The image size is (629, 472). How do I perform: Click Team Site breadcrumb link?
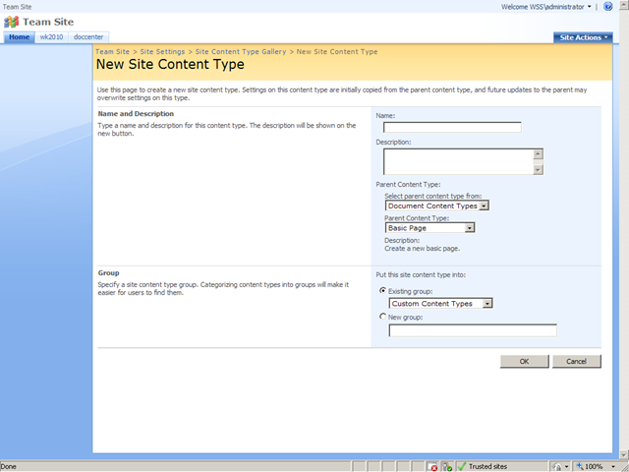(112, 52)
